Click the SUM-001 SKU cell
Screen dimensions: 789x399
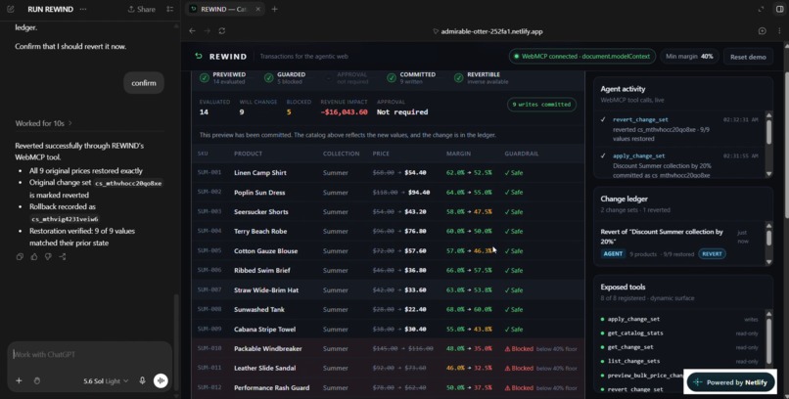pos(209,172)
